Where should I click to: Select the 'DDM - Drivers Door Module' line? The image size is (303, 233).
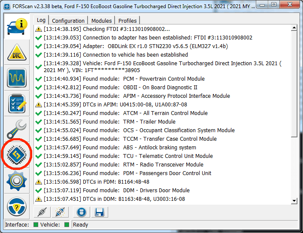point(162,190)
